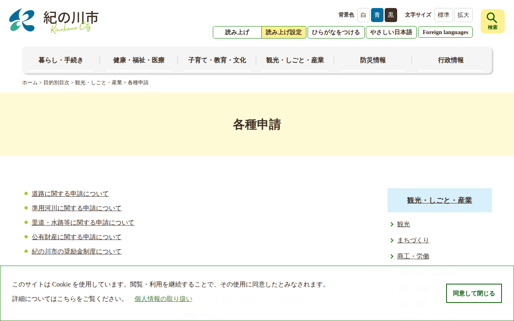Open sidebar heading 観光・しごと・産業

point(440,200)
